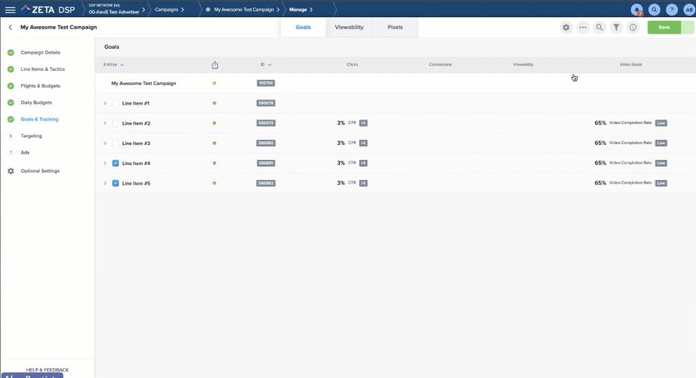Screen dimensions: 696x378
Task: Open the three-dot more options menu
Action: [583, 28]
